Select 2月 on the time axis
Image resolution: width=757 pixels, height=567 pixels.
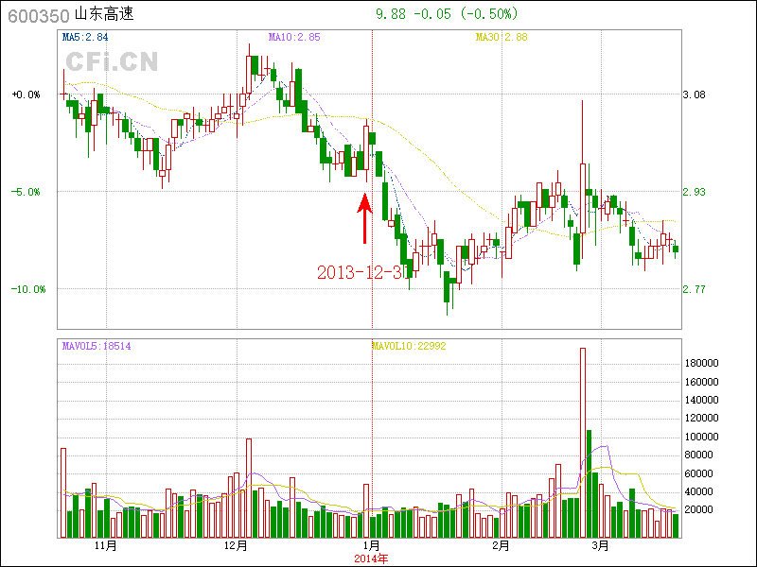[501, 546]
